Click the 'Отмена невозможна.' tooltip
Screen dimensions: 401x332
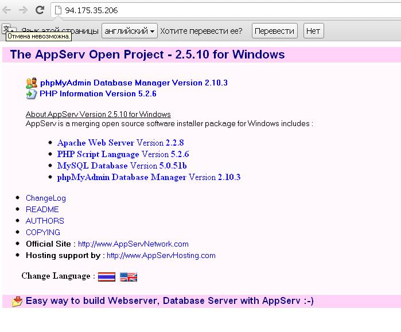[38, 36]
